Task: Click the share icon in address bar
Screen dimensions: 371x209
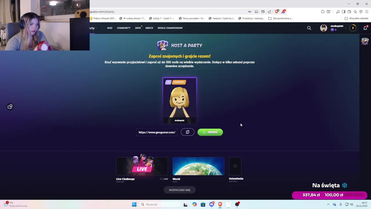Action: tap(270, 12)
